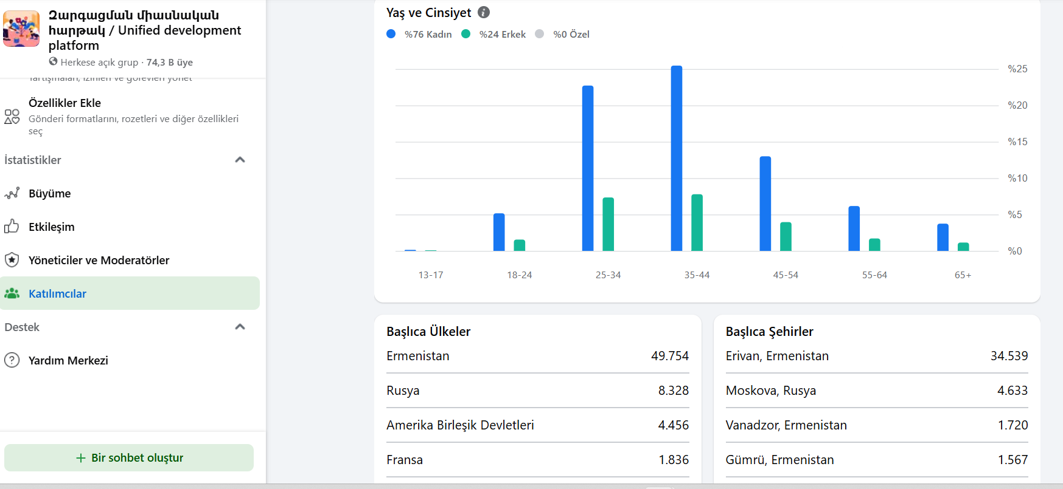Click Vanadzor, Ermenistan city row
Screen dimensions: 1063x489
877,425
